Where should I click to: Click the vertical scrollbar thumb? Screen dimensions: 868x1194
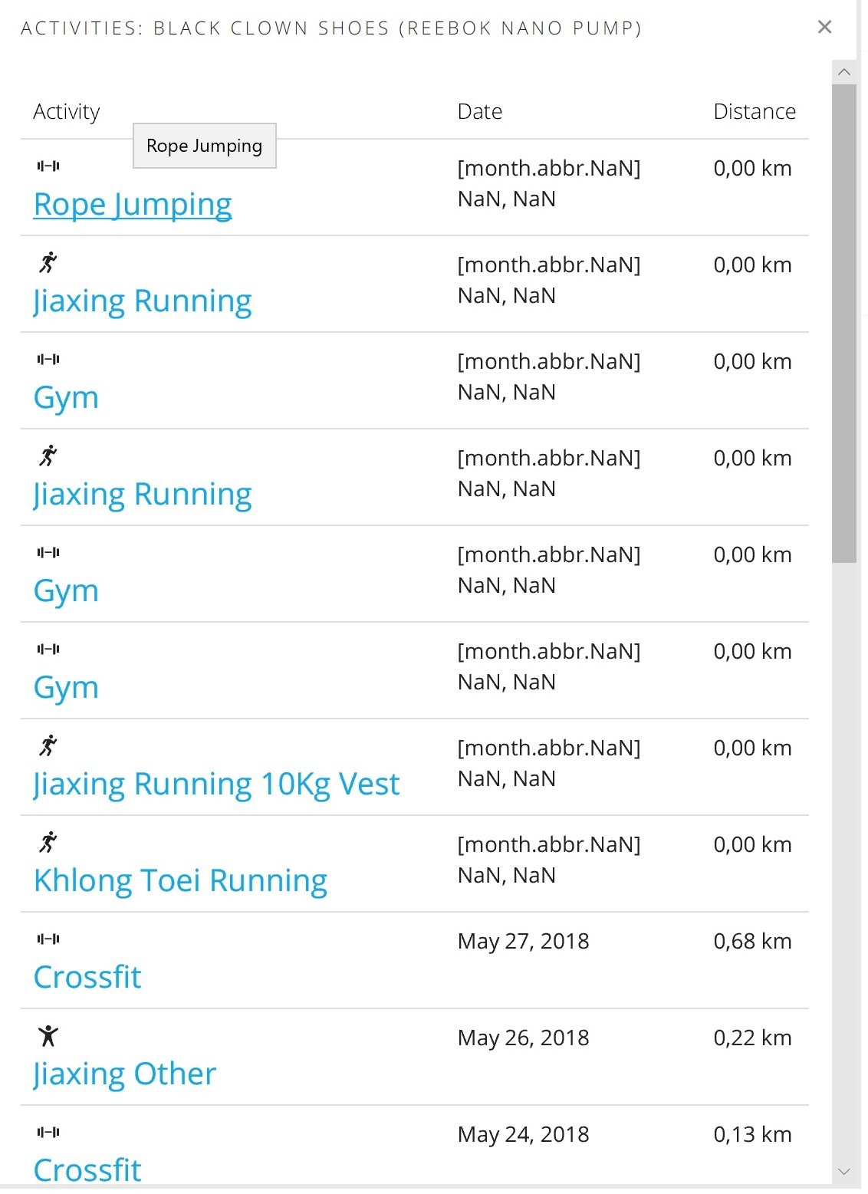point(844,322)
